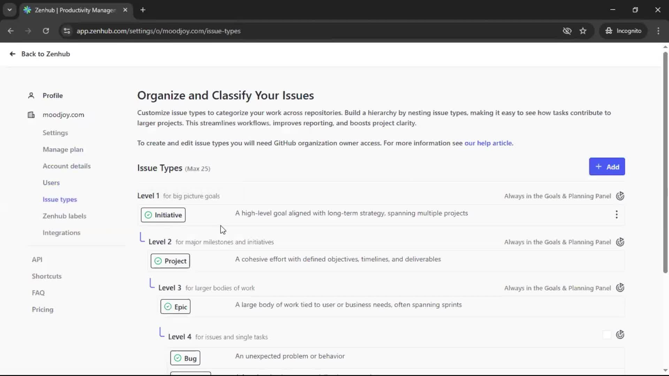
Task: Click the Level 3 goals panel icon
Action: pos(620,288)
